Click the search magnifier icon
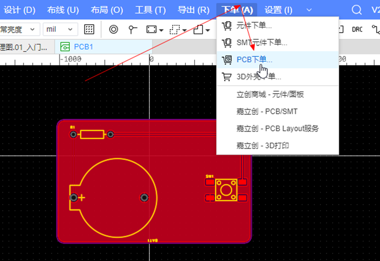Viewport: 380px width, 261px height. pyautogui.click(x=356, y=10)
